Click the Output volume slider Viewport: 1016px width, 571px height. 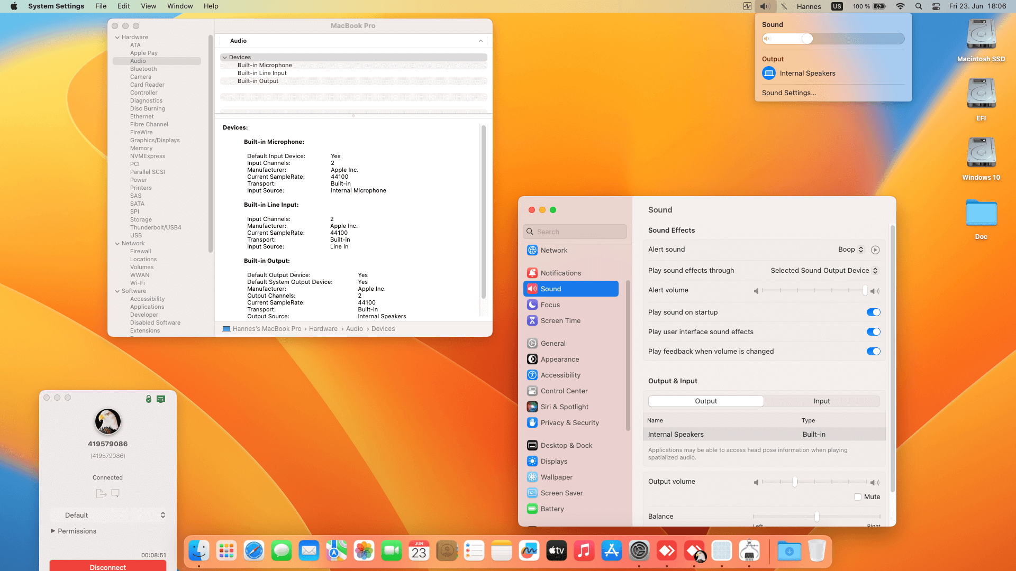[795, 482]
